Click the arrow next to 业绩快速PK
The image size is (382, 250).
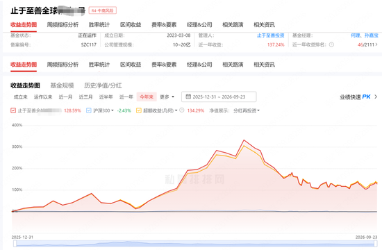pyautogui.click(x=376, y=97)
